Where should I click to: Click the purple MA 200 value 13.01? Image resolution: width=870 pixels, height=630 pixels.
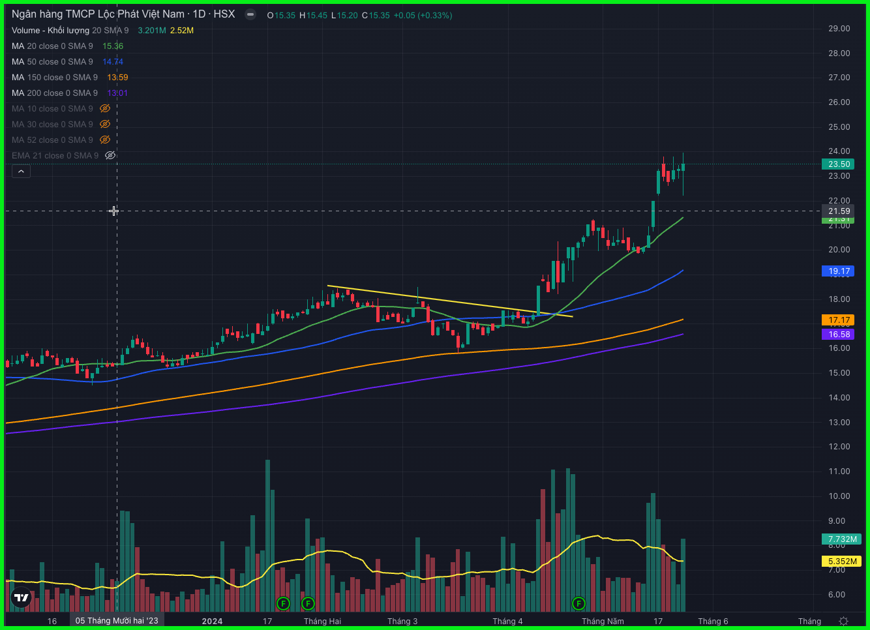[x=117, y=93]
